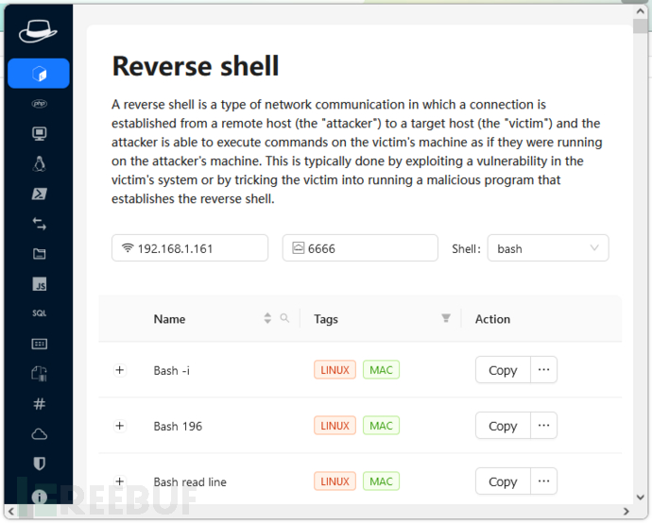Expand the Bash -i row
The image size is (652, 523).
[x=120, y=370]
